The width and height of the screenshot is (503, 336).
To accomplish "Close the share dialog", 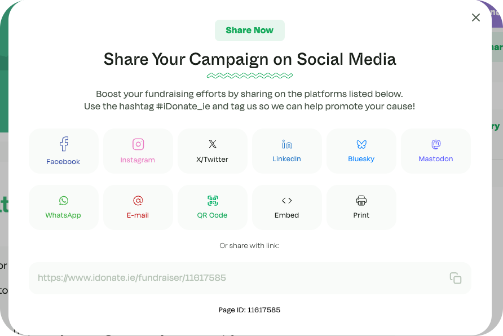I will (x=476, y=17).
